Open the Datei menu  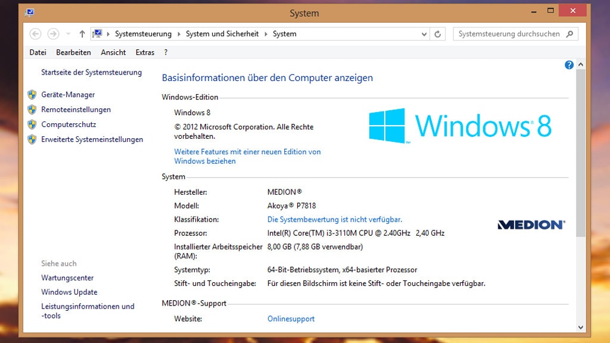tap(38, 52)
